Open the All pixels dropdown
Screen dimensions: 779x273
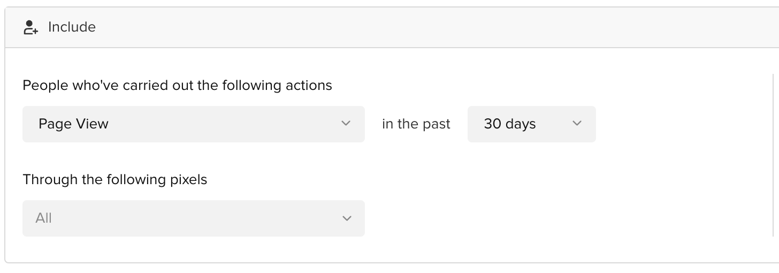pyautogui.click(x=194, y=218)
